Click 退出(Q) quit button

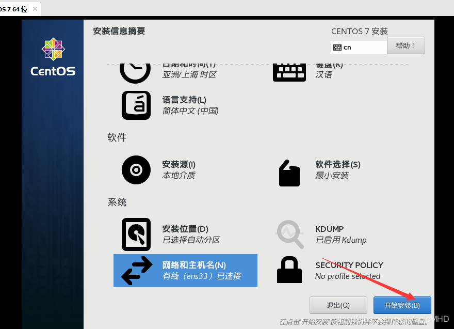tap(338, 305)
